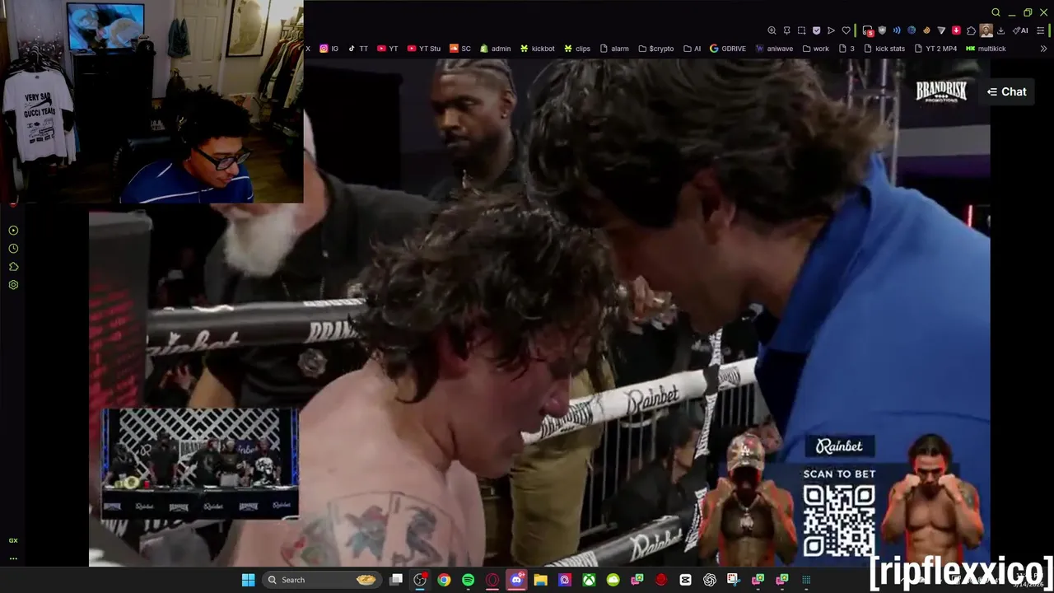1054x593 pixels.
Task: Click the Rainbet QR code
Action: tap(838, 521)
